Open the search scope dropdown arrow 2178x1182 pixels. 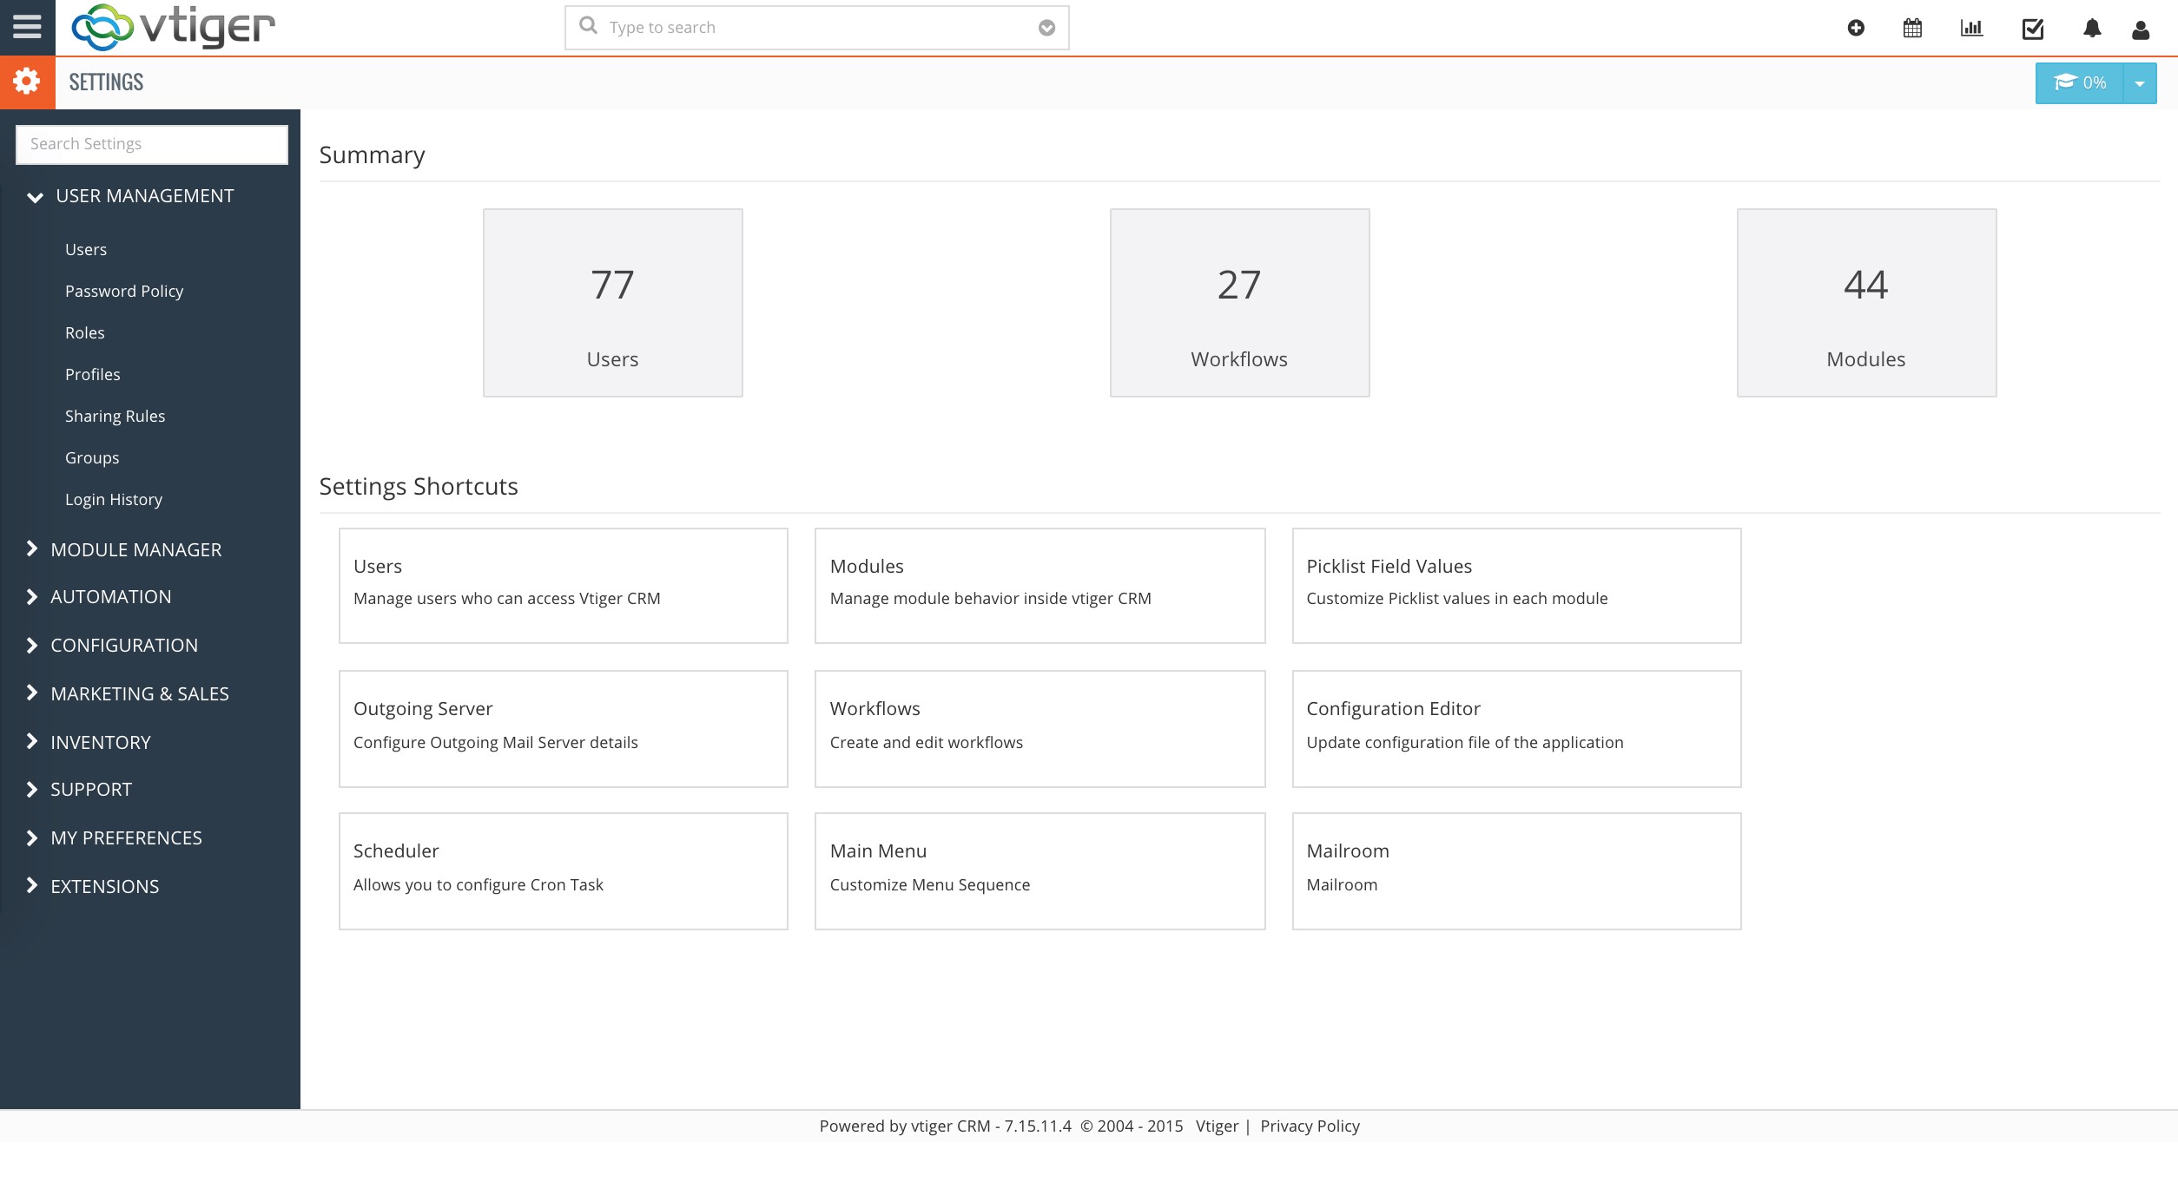1045,27
